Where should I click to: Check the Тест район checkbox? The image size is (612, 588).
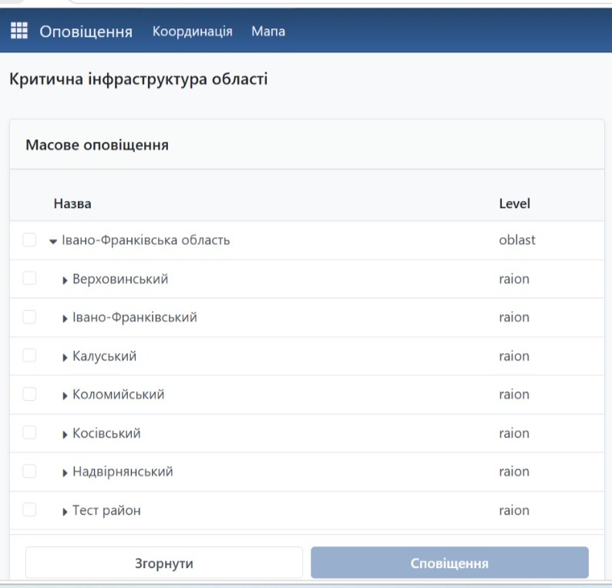point(29,509)
